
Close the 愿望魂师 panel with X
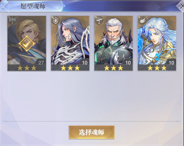[x=181, y=6]
